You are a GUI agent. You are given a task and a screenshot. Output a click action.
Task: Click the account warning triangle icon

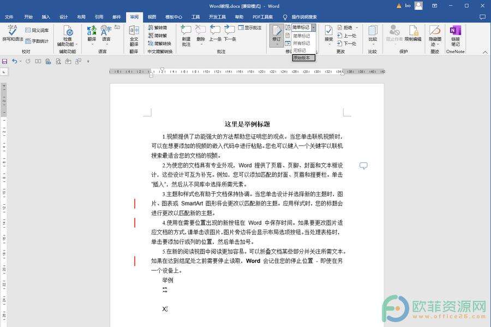click(x=399, y=5)
